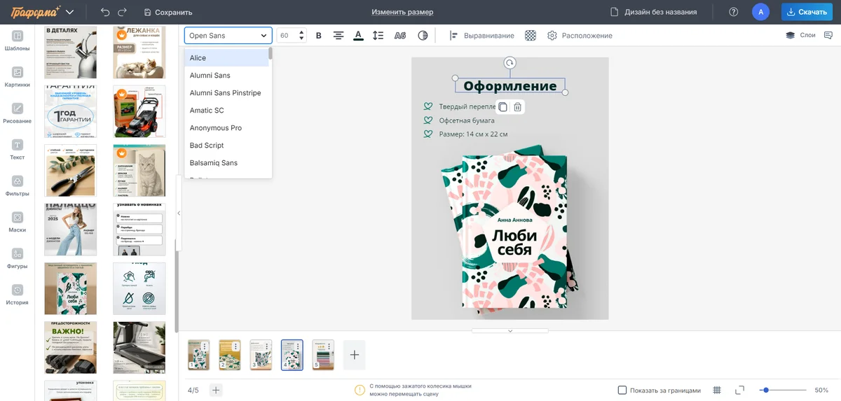Open the Open Sans font dropdown
This screenshot has height=401, width=841.
228,36
